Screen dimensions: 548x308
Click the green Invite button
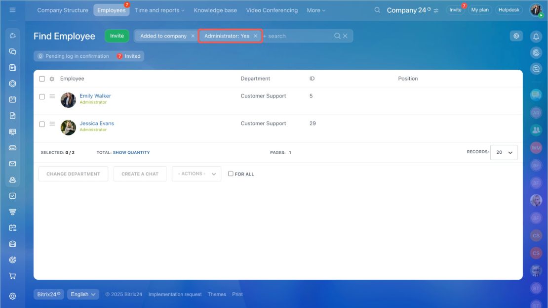(x=117, y=36)
